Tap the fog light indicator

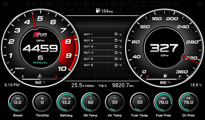coord(81,11)
